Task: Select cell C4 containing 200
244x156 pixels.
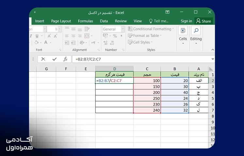Action: (x=147, y=92)
